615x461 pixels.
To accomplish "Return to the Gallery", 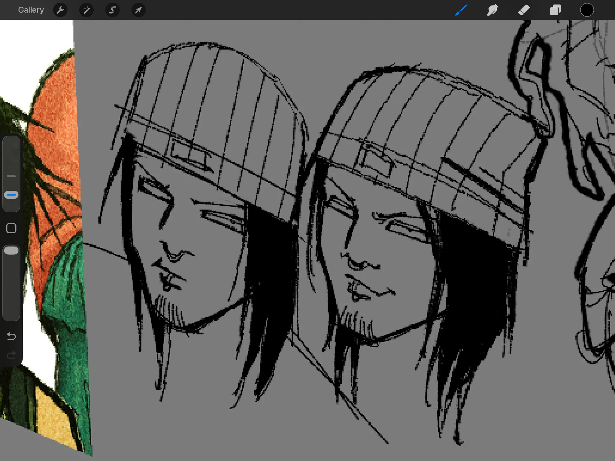I will (x=31, y=10).
